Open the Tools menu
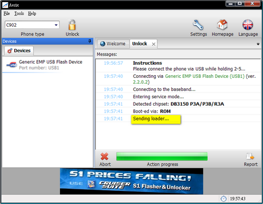263x204 pixels. 19,14
